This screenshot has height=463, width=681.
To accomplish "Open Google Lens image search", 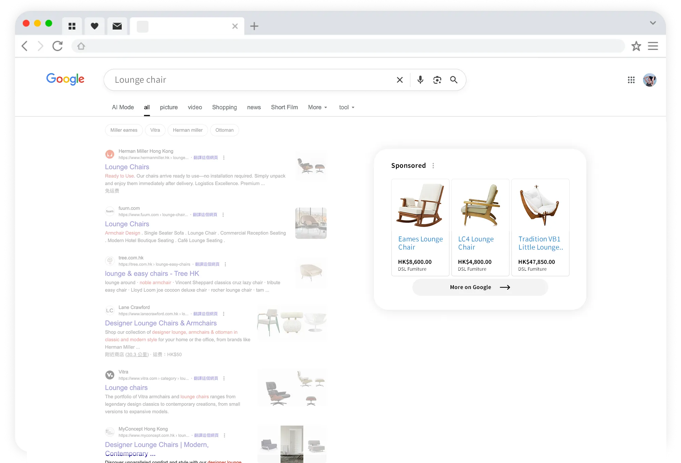I will (437, 80).
